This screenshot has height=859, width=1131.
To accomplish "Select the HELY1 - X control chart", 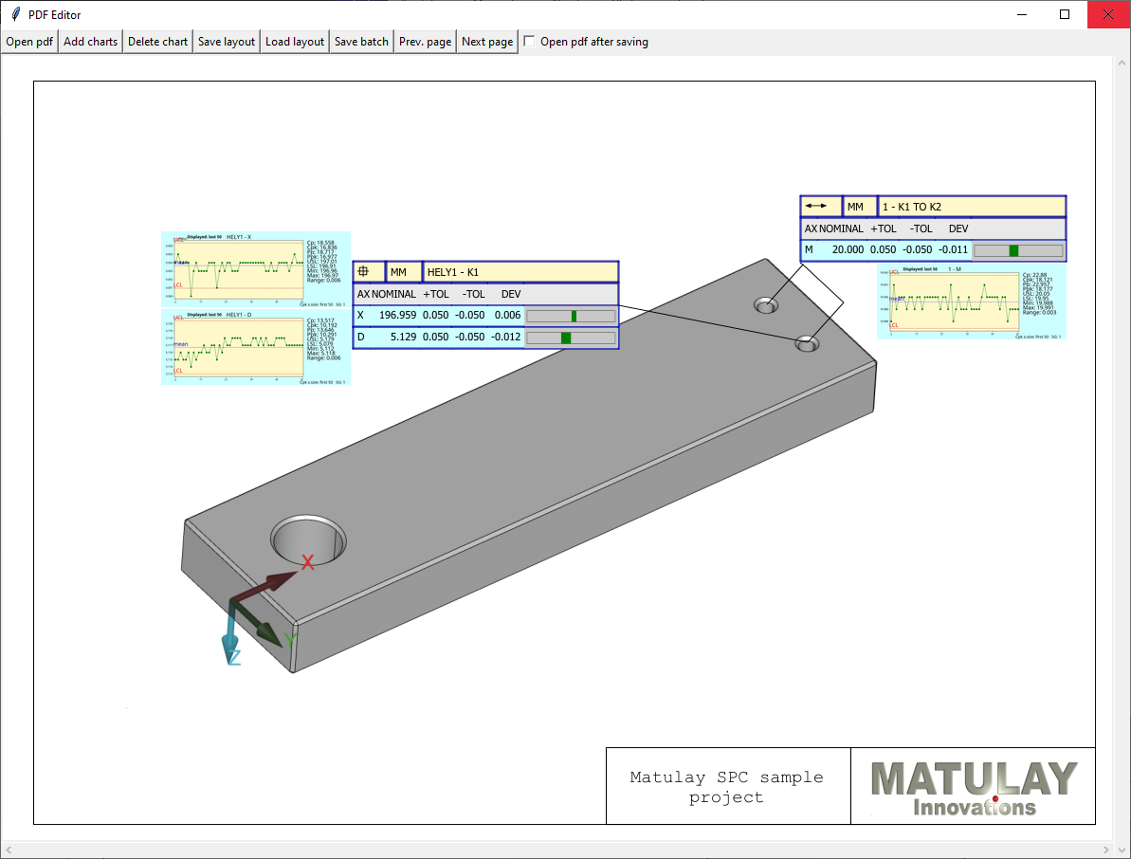I will pyautogui.click(x=255, y=269).
